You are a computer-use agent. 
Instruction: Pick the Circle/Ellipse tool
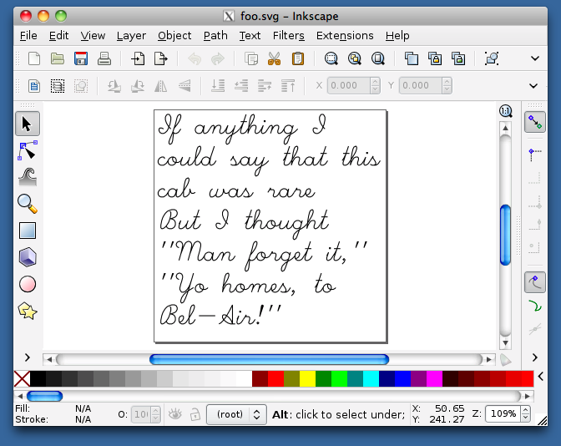(28, 285)
